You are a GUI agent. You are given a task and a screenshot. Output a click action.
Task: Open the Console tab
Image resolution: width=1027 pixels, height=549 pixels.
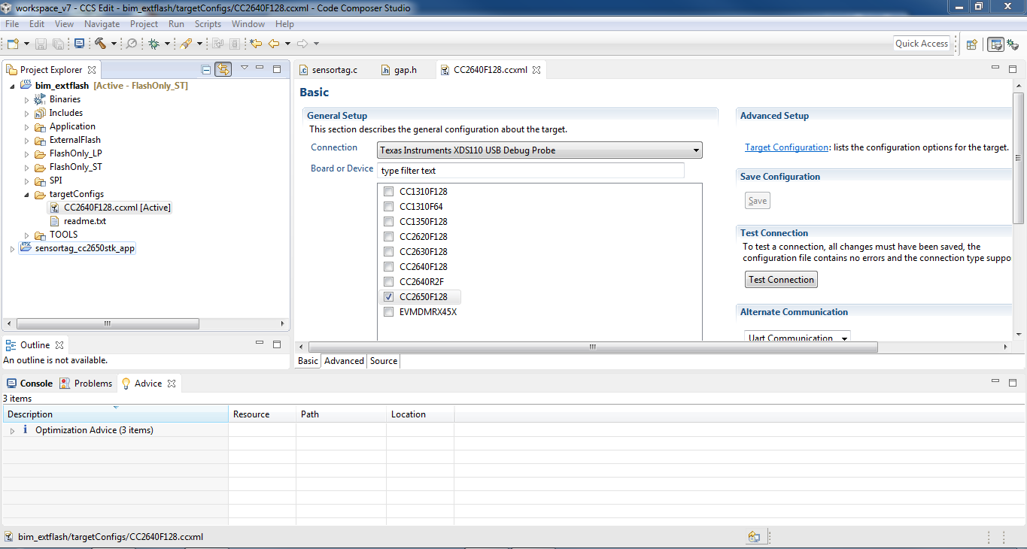[x=29, y=384]
